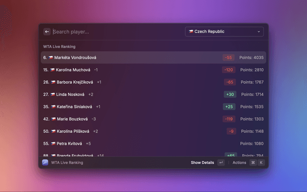The image size is (307, 192).
Task: Click the Czech flag in country dropdown
Action: (191, 31)
